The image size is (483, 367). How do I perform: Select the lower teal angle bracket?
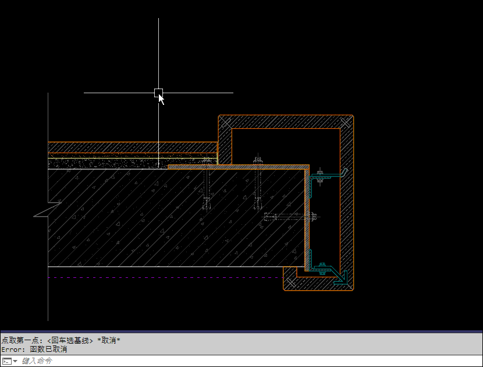328,269
